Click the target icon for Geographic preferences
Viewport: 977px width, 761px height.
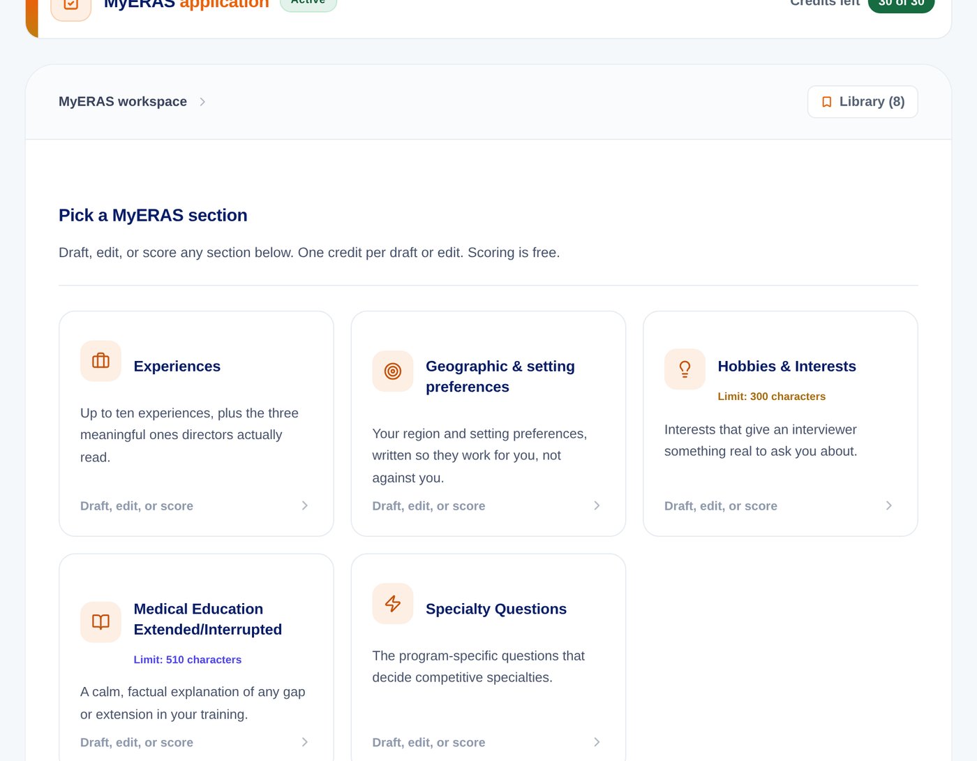(x=393, y=371)
